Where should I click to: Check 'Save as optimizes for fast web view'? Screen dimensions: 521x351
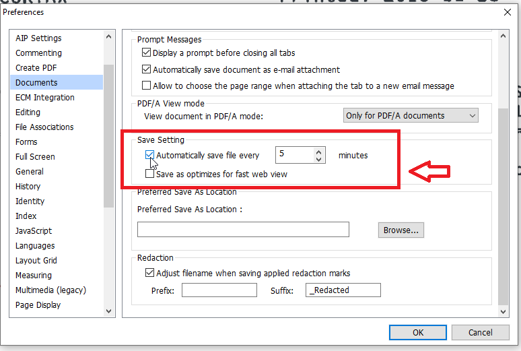[x=149, y=174]
